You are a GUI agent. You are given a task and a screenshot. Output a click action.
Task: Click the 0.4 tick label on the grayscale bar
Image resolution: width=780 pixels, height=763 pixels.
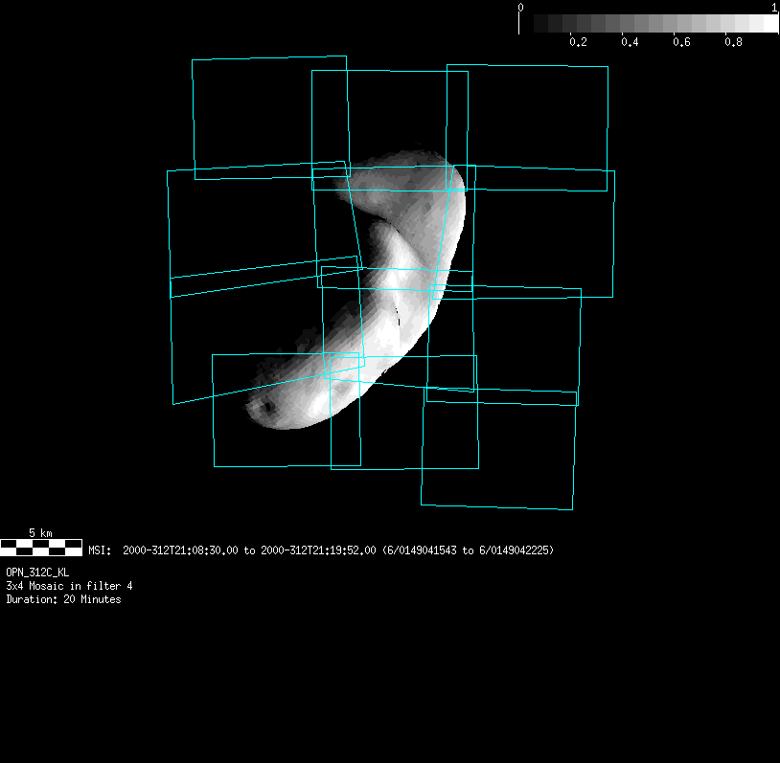[630, 43]
